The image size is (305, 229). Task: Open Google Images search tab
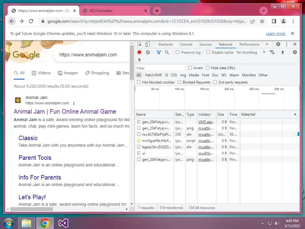click(68, 73)
